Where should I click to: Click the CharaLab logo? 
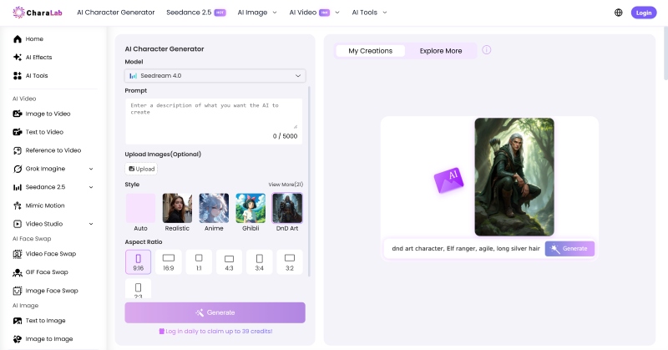38,13
